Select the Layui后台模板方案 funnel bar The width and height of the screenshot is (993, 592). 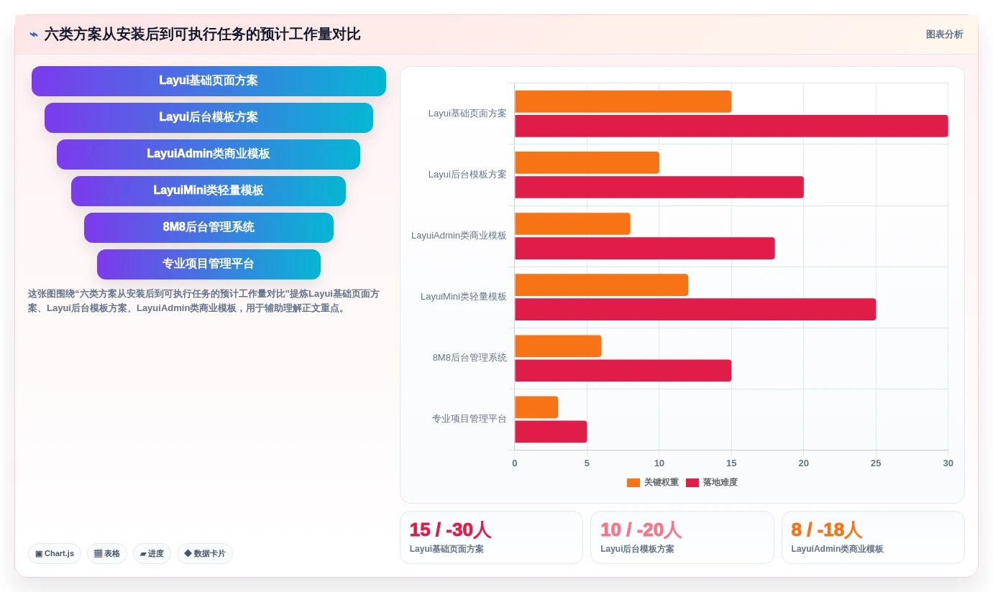(x=209, y=118)
